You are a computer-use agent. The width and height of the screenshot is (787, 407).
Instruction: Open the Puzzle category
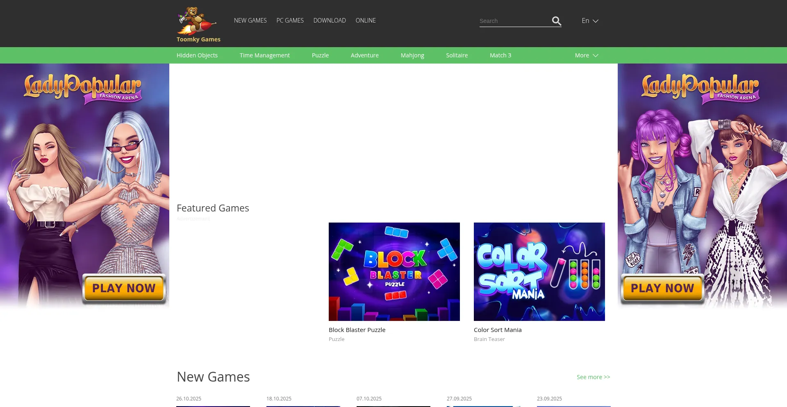tap(320, 55)
